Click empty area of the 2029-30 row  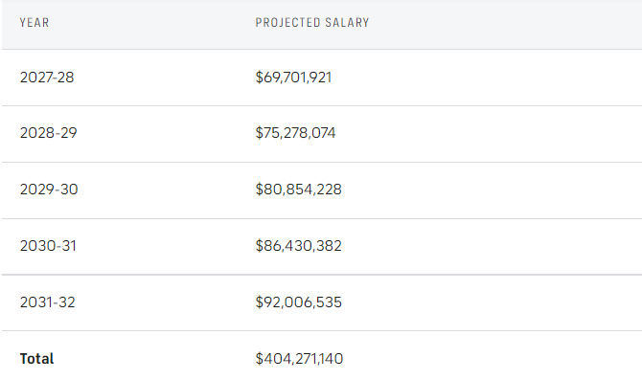click(492, 190)
